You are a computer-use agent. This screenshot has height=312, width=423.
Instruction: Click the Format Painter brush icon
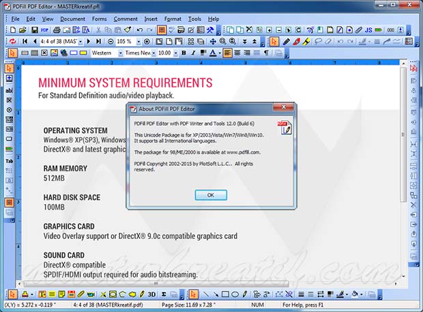[128, 29]
